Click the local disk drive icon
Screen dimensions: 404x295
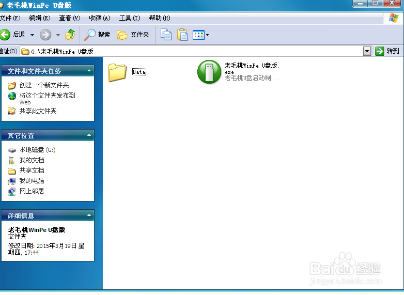point(11,150)
